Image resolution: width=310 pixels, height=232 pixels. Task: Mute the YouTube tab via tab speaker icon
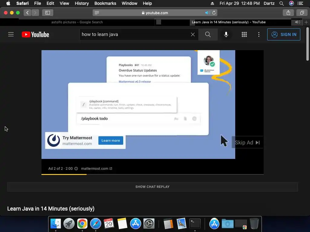(x=297, y=22)
